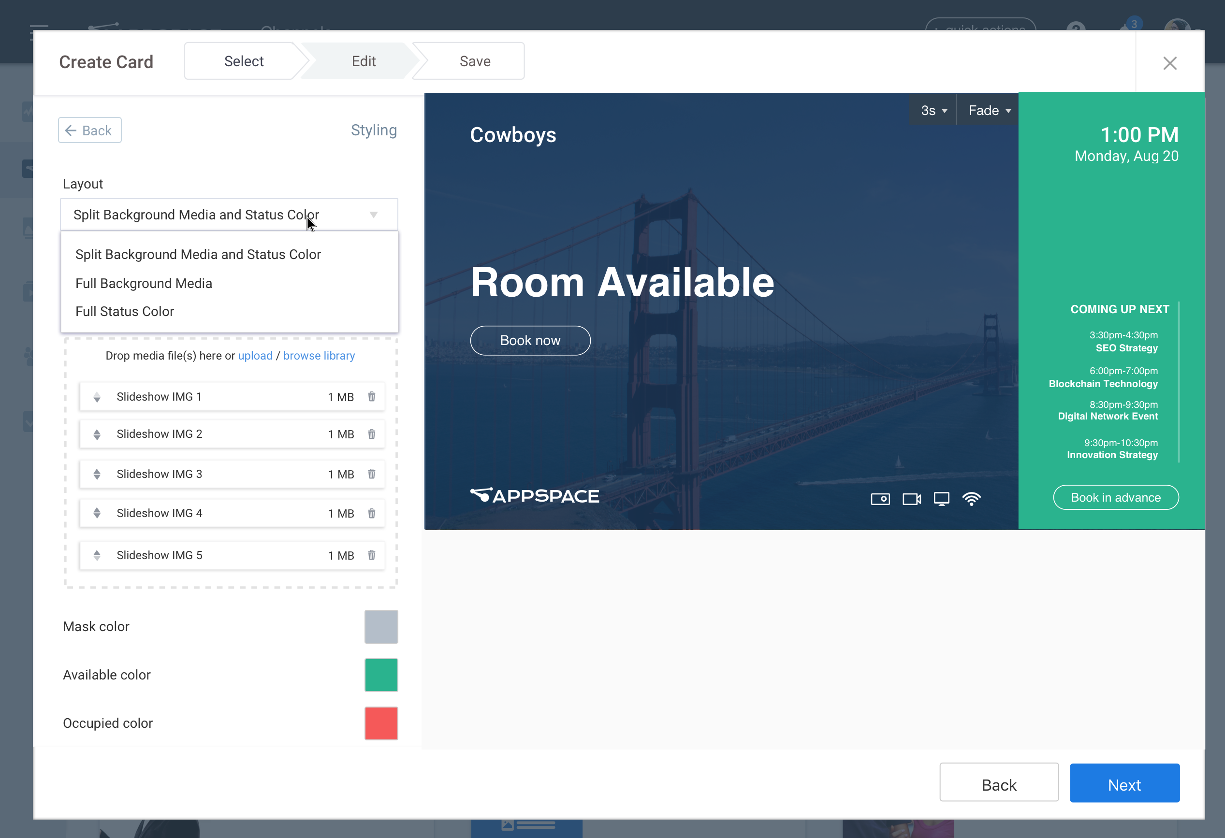
Task: Open the Available color swatch
Action: (381, 675)
